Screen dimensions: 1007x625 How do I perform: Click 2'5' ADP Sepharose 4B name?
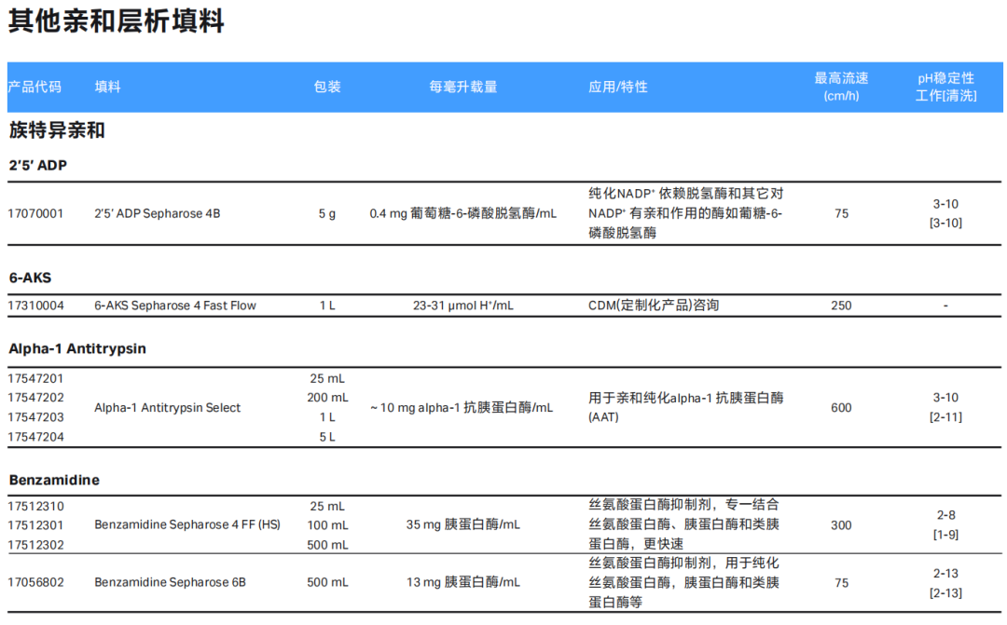point(158,213)
